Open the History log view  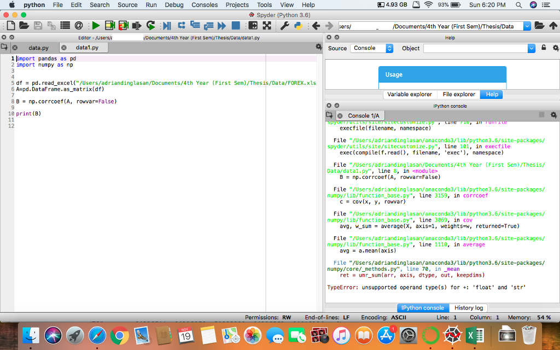[468, 307]
